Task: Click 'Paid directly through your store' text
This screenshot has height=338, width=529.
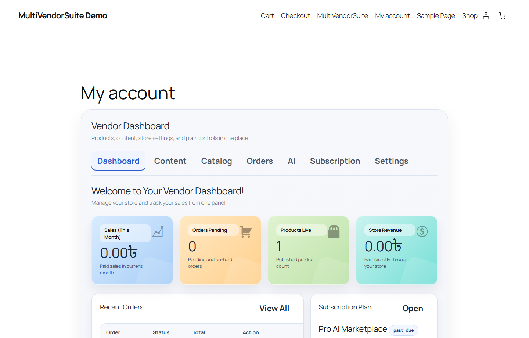Action: coord(386,263)
